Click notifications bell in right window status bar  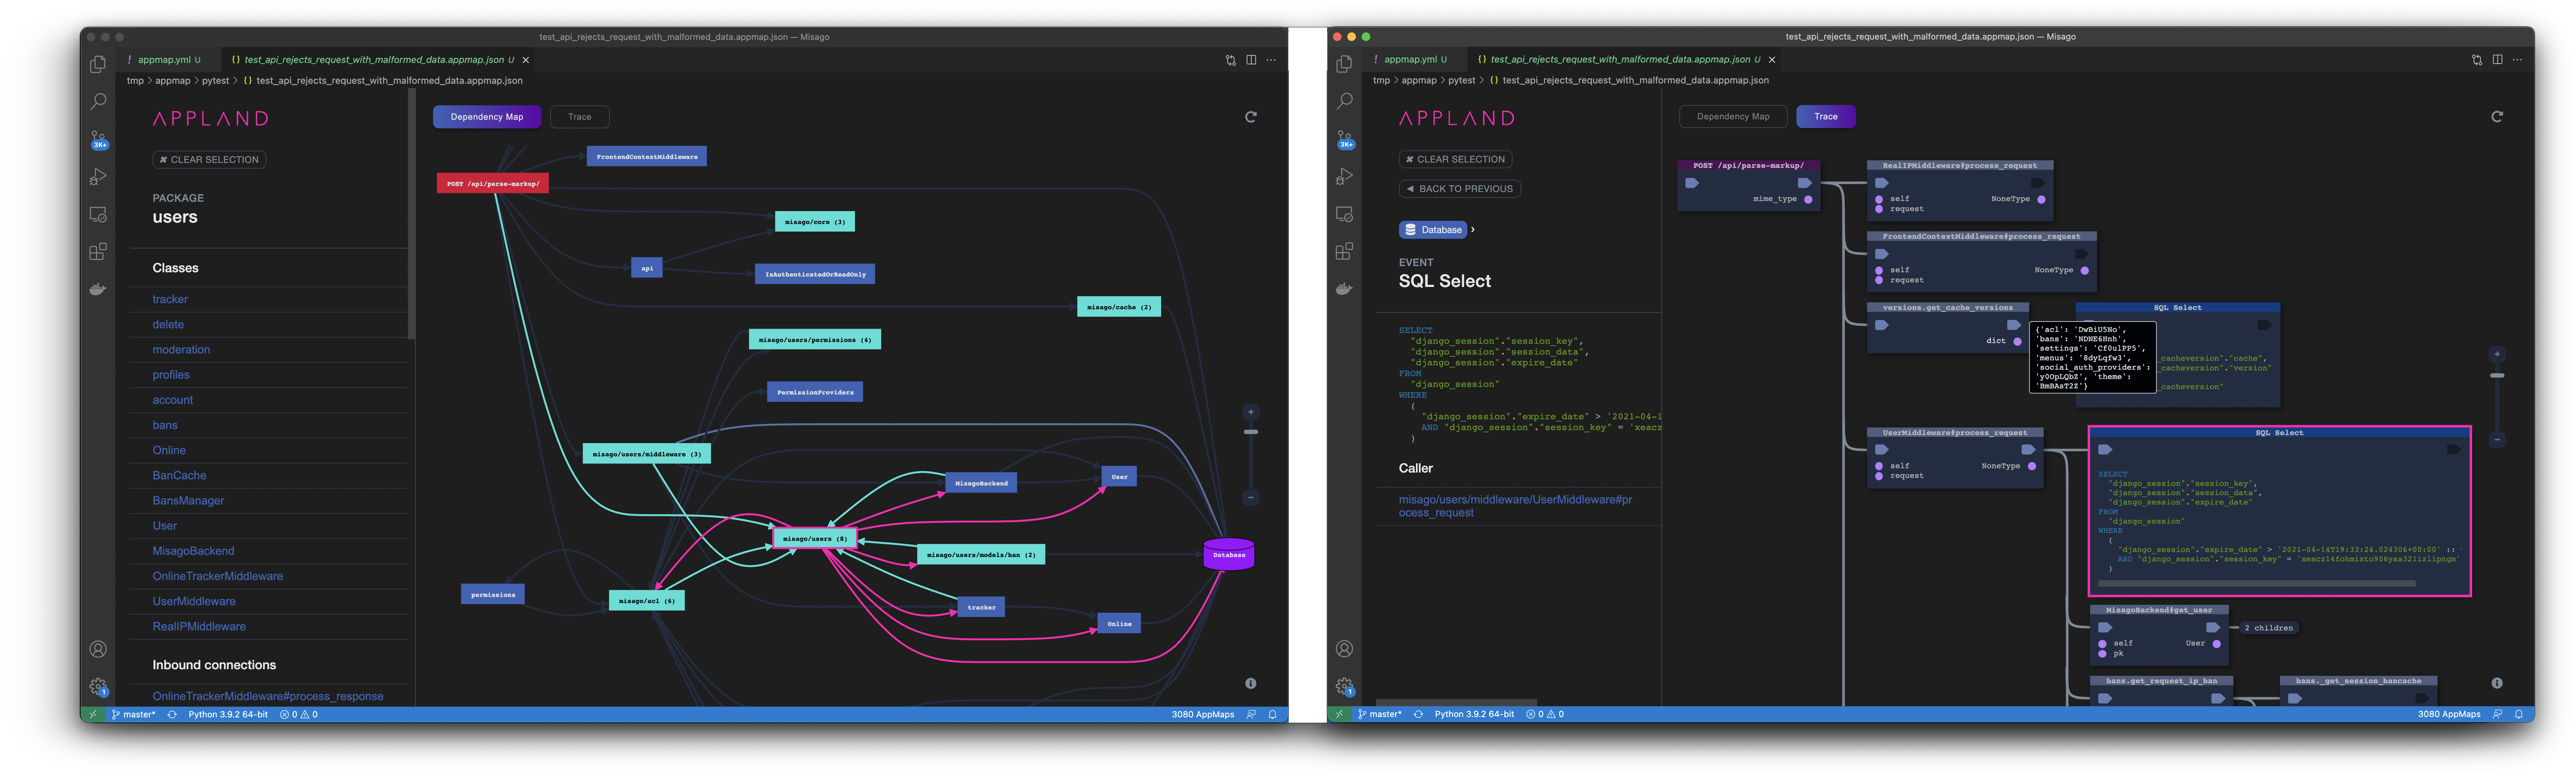(x=2518, y=714)
